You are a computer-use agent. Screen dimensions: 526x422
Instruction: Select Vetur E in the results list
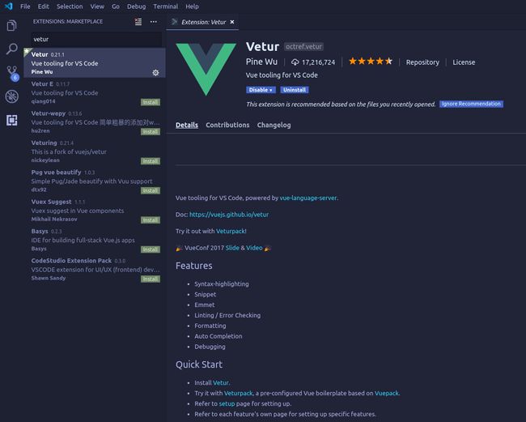(95, 92)
